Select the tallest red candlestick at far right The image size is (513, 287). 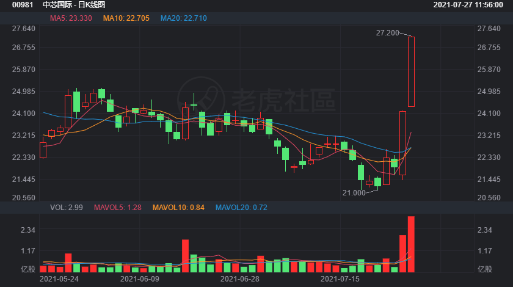[x=411, y=71]
